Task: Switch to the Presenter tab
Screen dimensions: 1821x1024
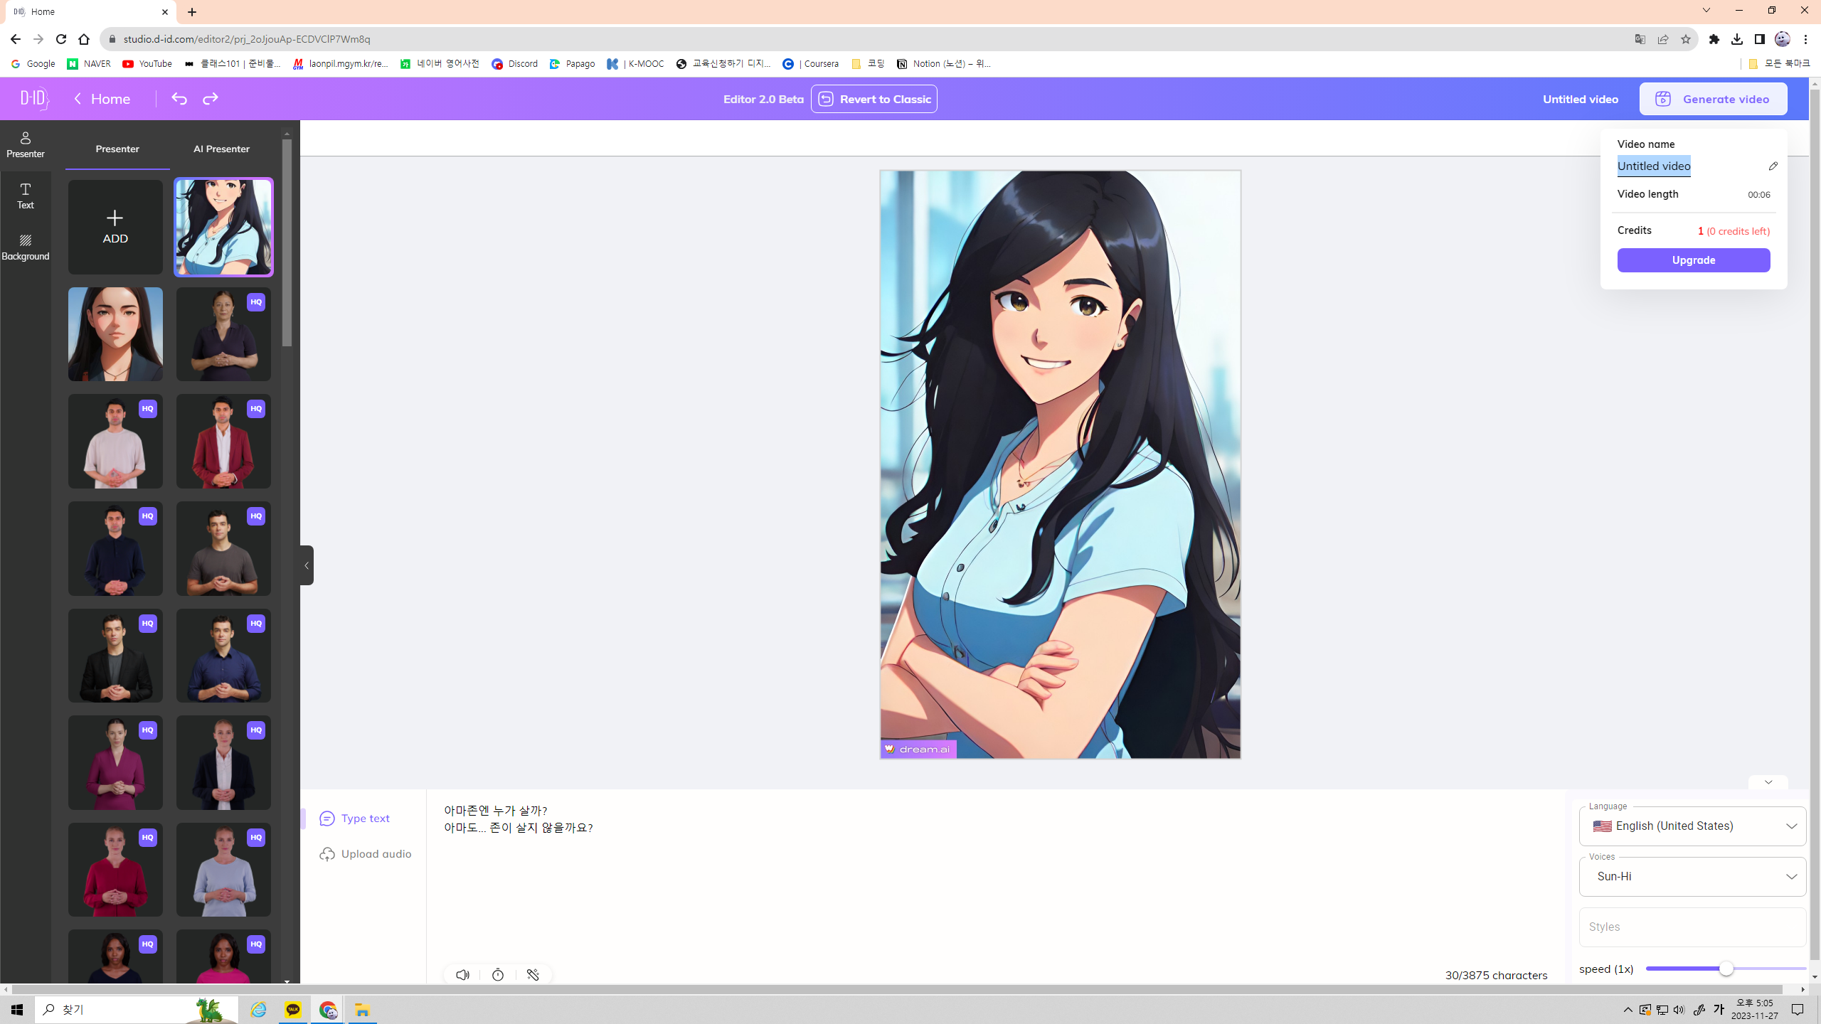Action: point(117,149)
